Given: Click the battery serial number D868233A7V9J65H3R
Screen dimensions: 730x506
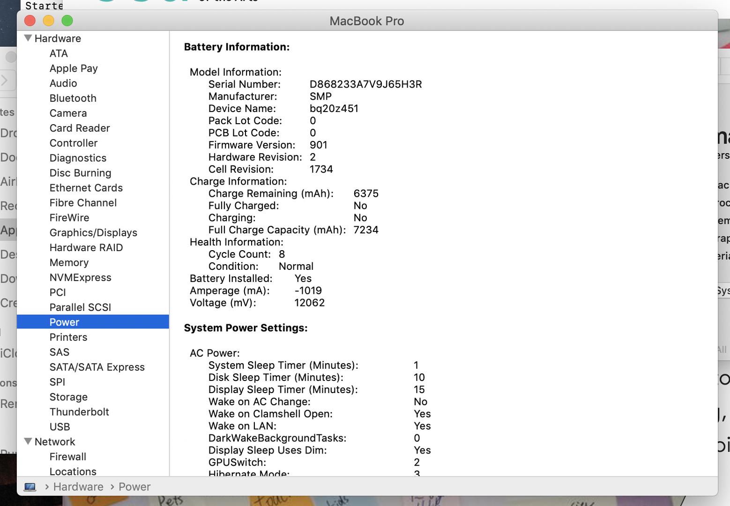Looking at the screenshot, I should [365, 84].
